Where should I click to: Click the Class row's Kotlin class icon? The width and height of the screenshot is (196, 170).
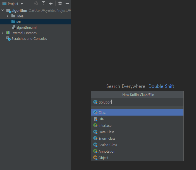click(x=95, y=112)
